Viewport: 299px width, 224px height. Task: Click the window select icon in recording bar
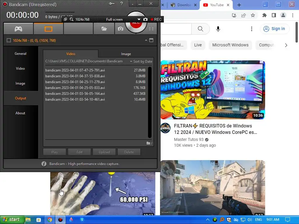coord(65,19)
